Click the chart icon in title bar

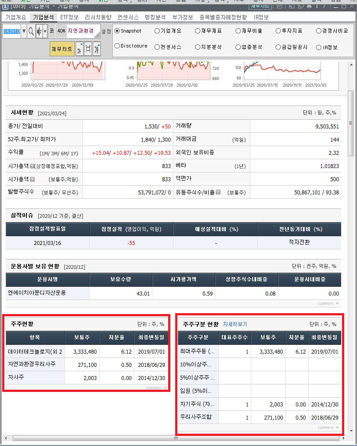click(280, 6)
